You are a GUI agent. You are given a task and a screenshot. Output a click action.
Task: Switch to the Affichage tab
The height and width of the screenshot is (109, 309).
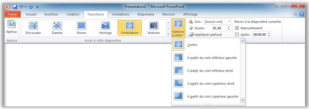190,14
